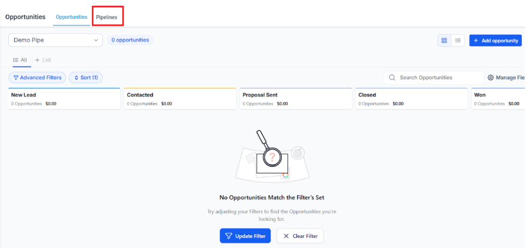Select the All smart list tab
527x248 pixels.
point(20,60)
